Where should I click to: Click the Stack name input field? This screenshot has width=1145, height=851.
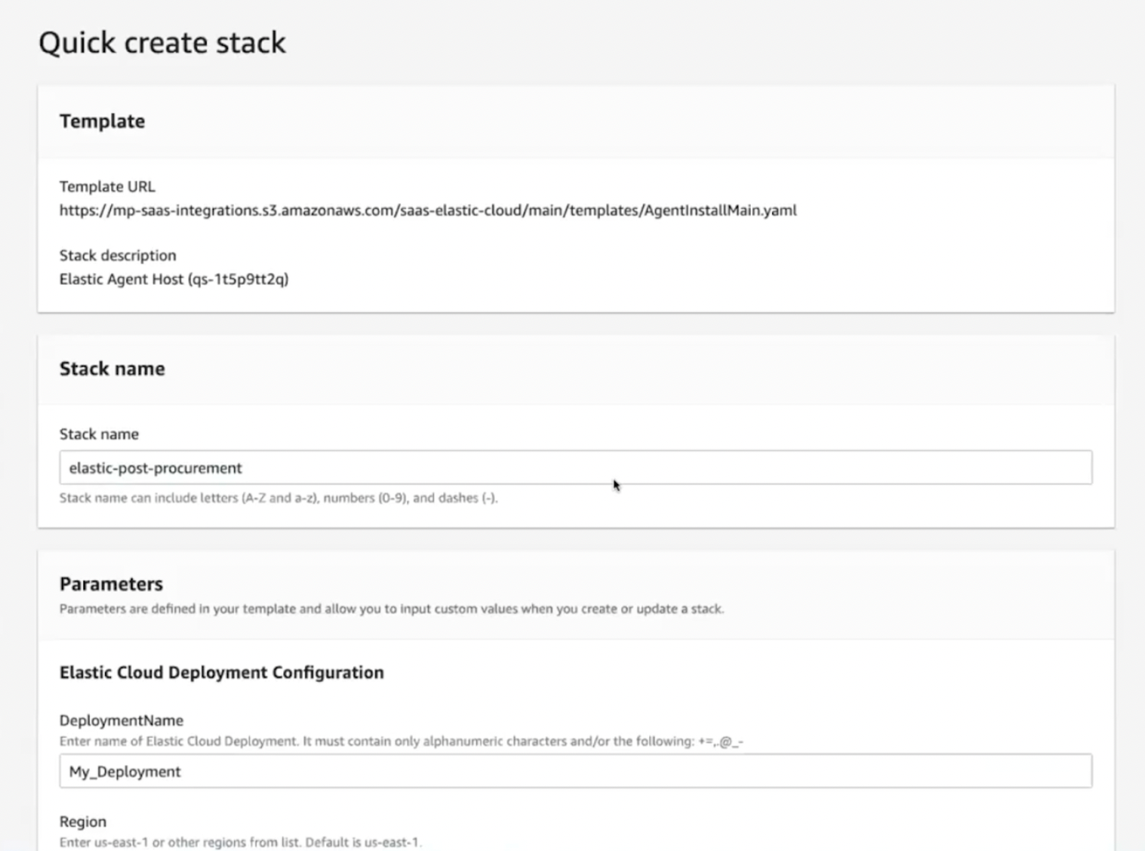(576, 468)
